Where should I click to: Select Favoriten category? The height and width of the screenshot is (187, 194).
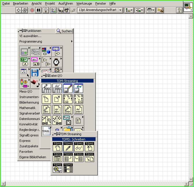[x=26, y=152]
